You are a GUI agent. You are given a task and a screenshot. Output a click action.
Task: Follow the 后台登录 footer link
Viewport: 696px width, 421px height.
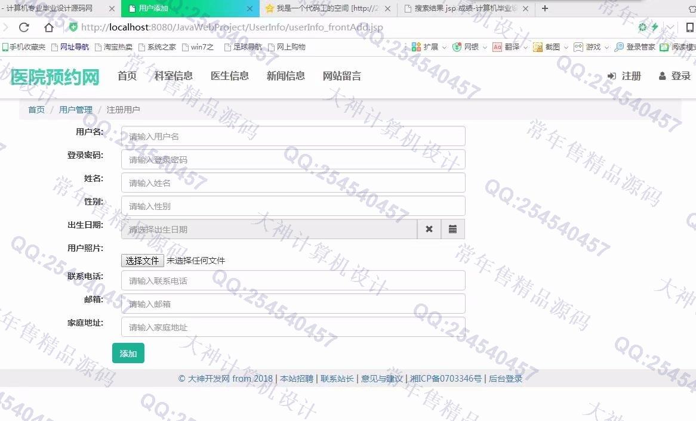click(x=506, y=379)
